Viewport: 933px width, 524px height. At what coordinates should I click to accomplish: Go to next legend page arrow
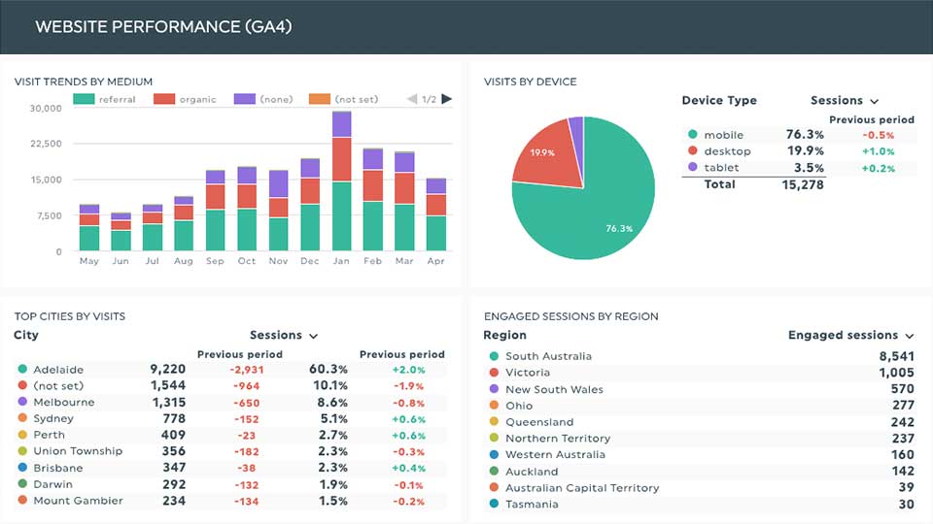pyautogui.click(x=447, y=99)
